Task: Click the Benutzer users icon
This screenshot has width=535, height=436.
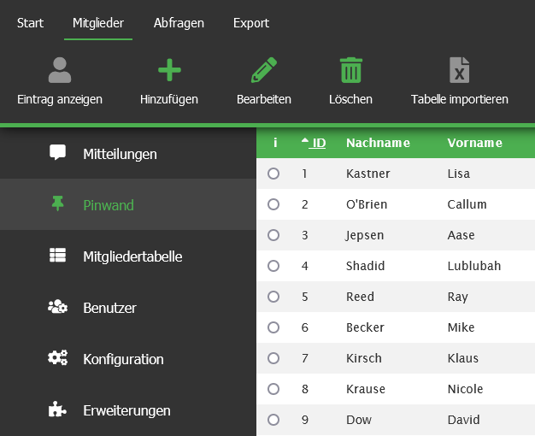Action: (57, 307)
